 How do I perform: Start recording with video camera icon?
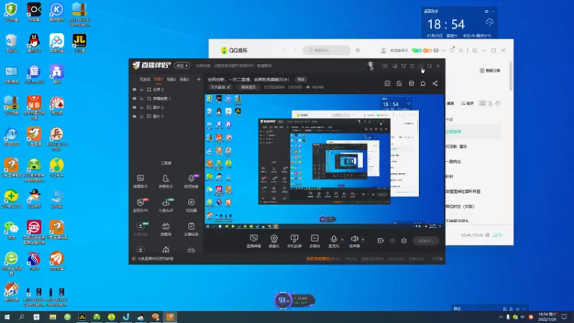[x=381, y=241]
